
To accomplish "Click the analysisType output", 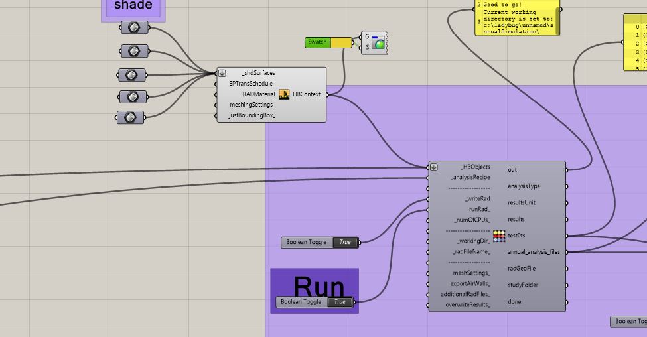I will click(524, 186).
